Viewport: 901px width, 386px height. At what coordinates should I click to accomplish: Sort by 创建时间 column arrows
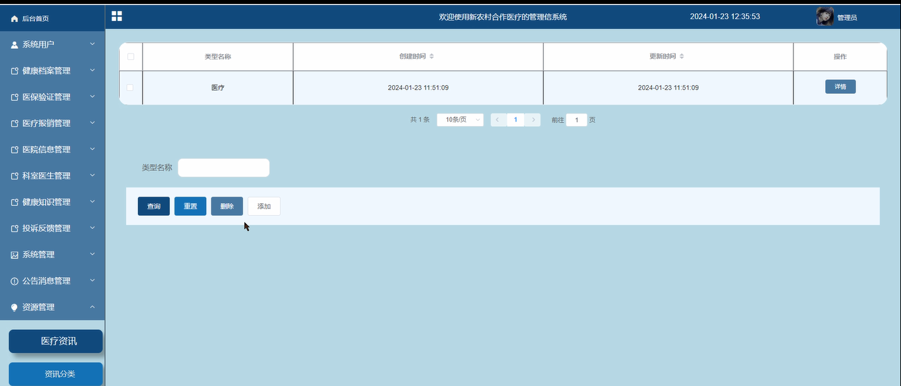coord(431,57)
